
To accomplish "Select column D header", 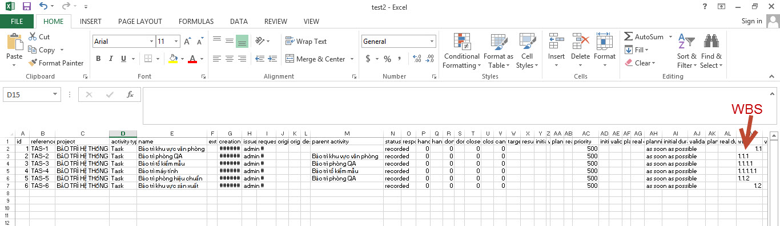I will click(123, 133).
